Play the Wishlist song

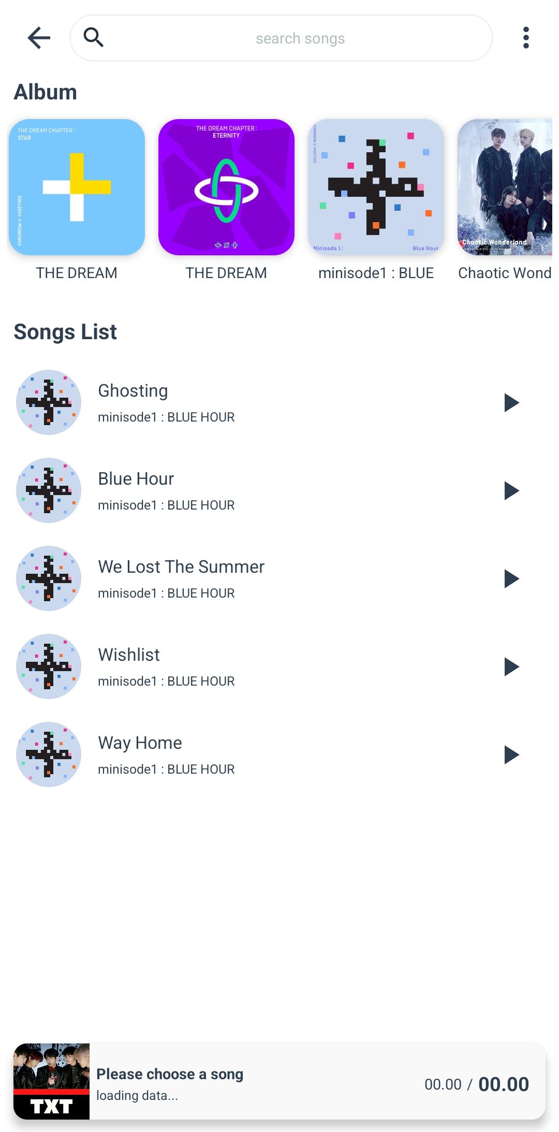tap(511, 666)
